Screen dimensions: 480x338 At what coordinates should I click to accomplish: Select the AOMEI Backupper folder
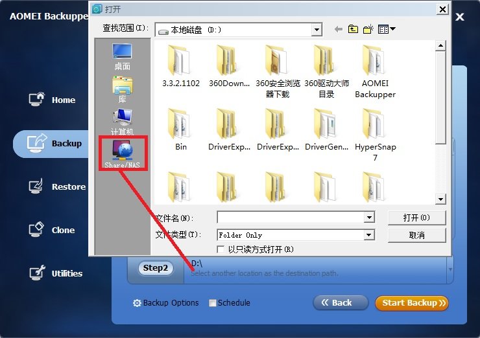[x=375, y=72]
